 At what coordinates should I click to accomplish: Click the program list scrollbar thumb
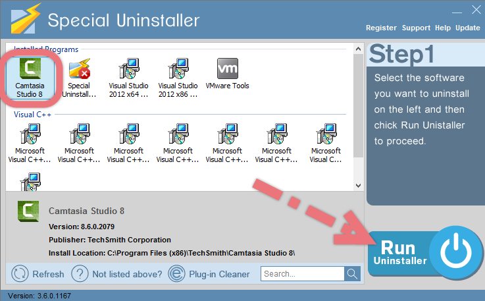tap(358, 106)
